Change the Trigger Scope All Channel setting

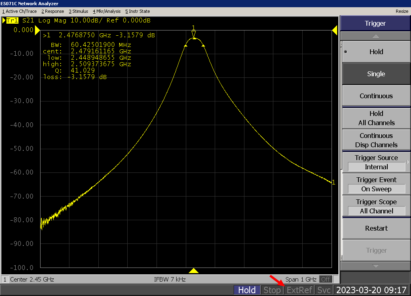(376, 207)
